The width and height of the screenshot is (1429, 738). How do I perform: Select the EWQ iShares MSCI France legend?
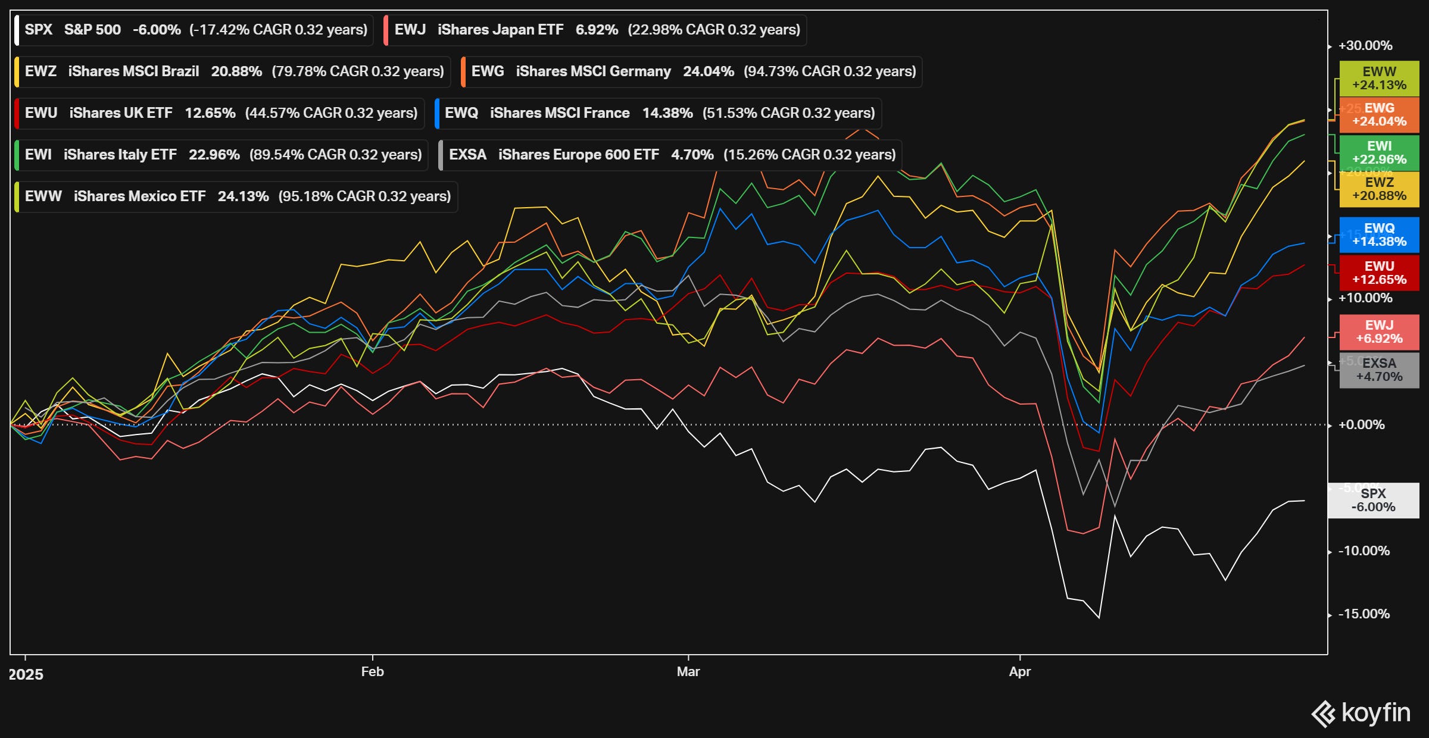pyautogui.click(x=659, y=113)
